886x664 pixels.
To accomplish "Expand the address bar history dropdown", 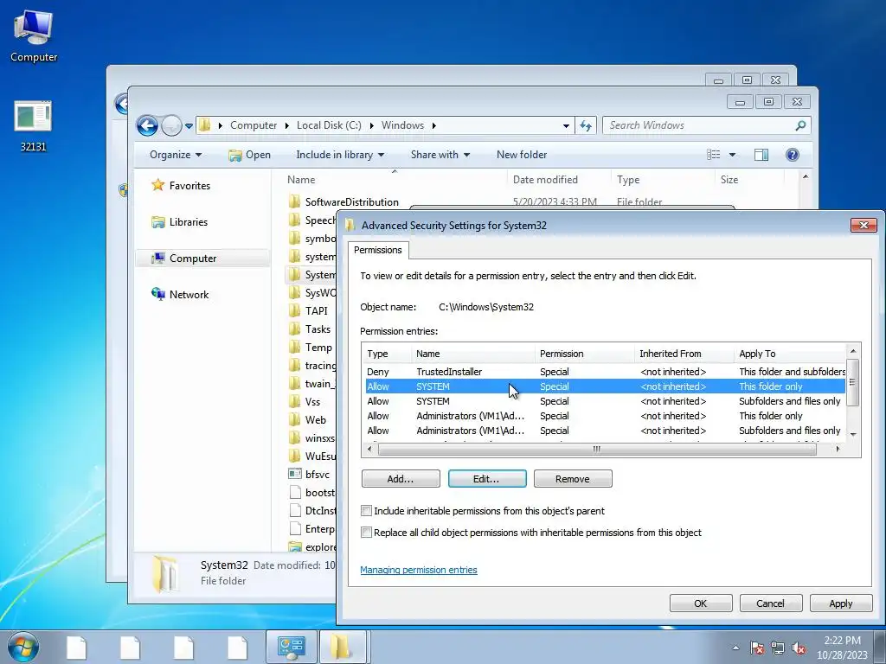I will click(566, 126).
